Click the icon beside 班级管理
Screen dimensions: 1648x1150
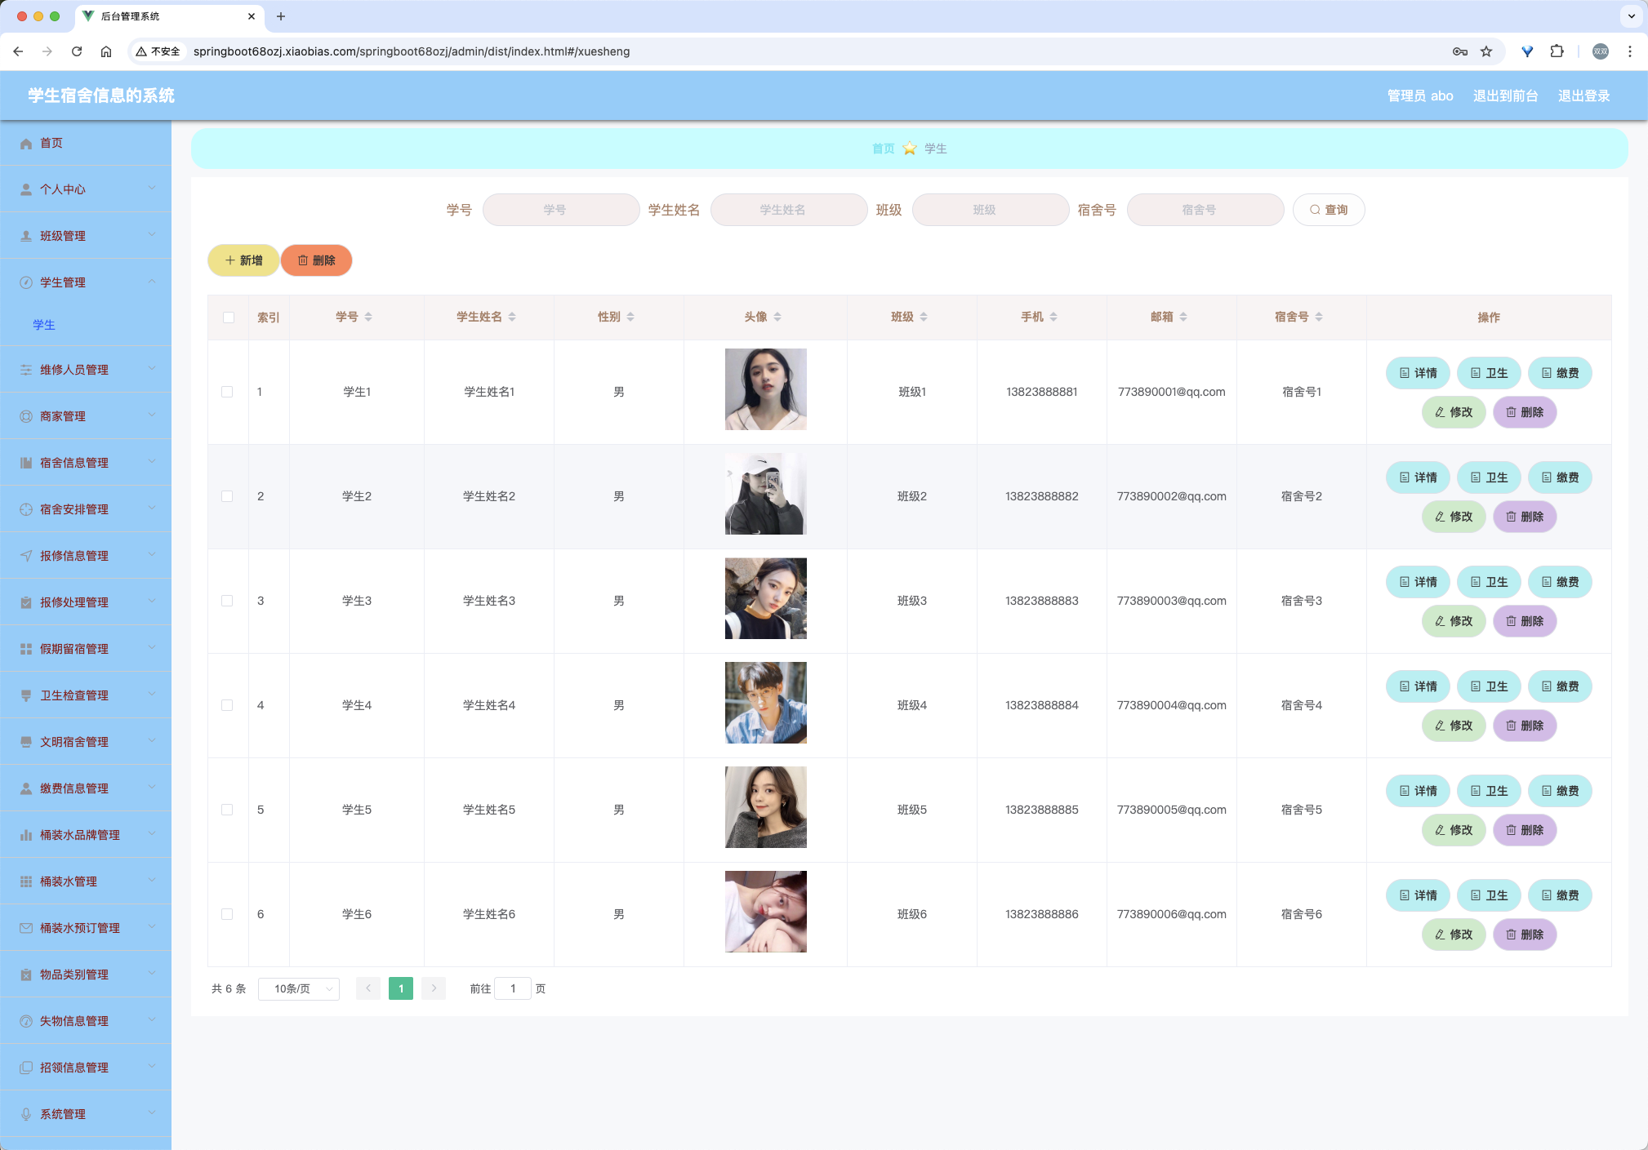[x=26, y=236]
